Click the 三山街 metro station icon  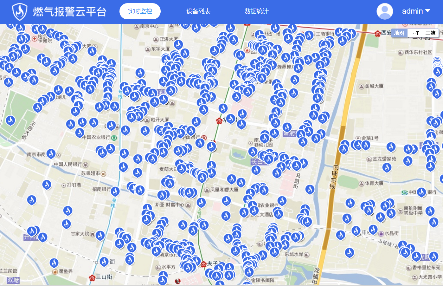[92, 277]
